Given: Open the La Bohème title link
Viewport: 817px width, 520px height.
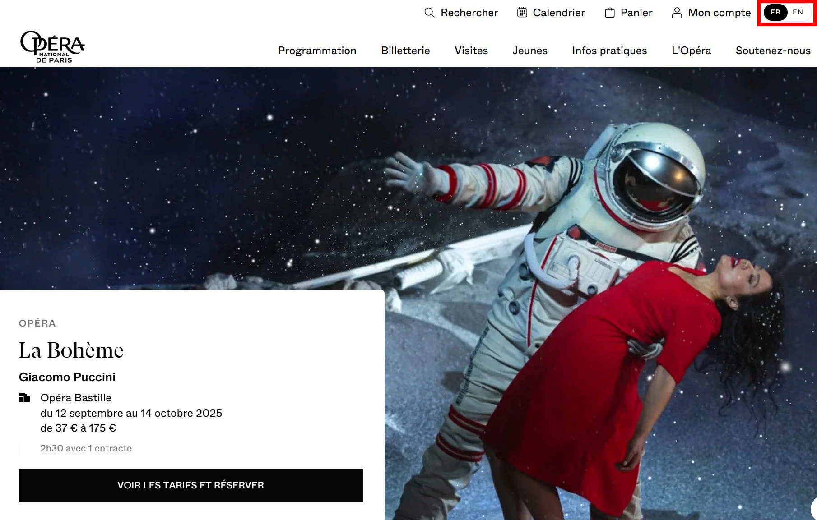Looking at the screenshot, I should click(71, 350).
